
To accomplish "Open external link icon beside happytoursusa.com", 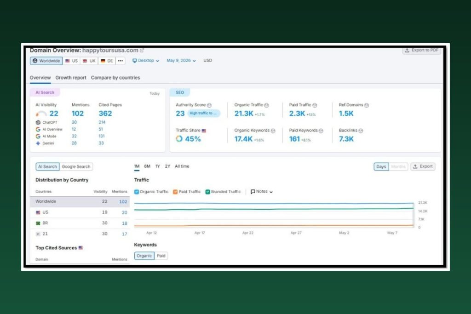I will [142, 51].
